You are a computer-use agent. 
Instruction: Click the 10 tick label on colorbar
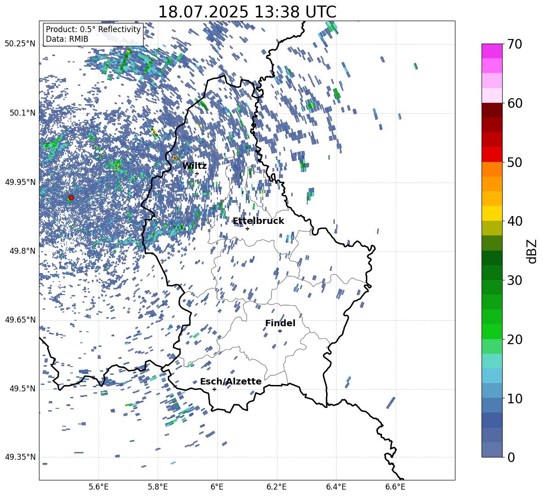515,399
